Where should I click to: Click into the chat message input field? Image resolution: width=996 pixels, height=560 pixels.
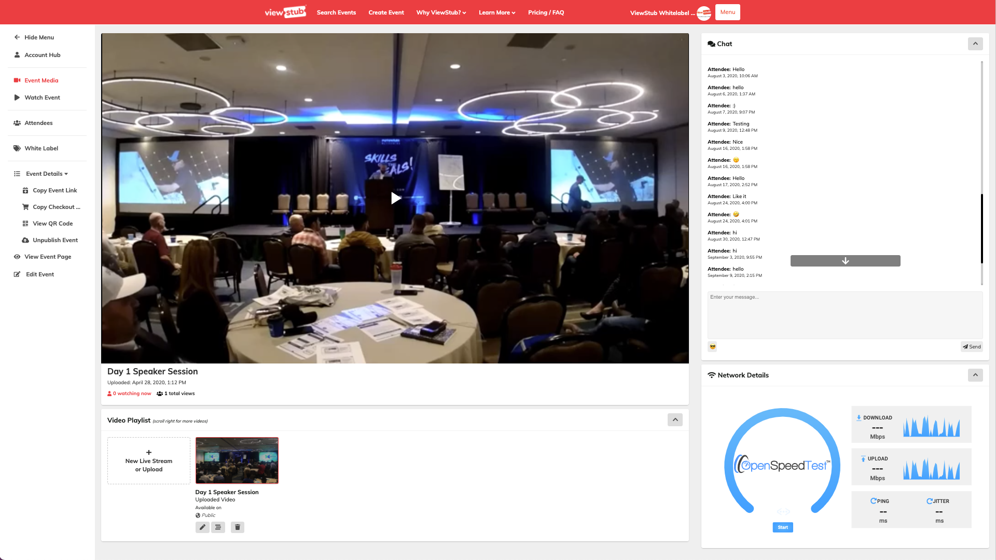tap(845, 315)
